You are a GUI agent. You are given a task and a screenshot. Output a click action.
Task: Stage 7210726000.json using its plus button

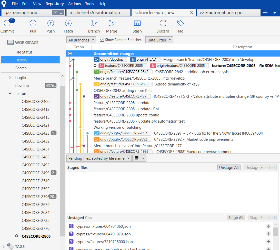[268, 242]
